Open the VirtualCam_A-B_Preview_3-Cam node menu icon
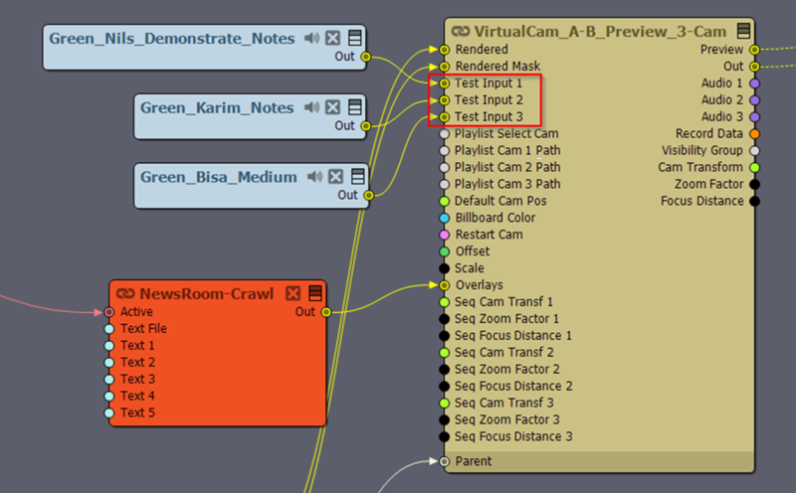Viewport: 796px width, 493px height. [x=743, y=31]
